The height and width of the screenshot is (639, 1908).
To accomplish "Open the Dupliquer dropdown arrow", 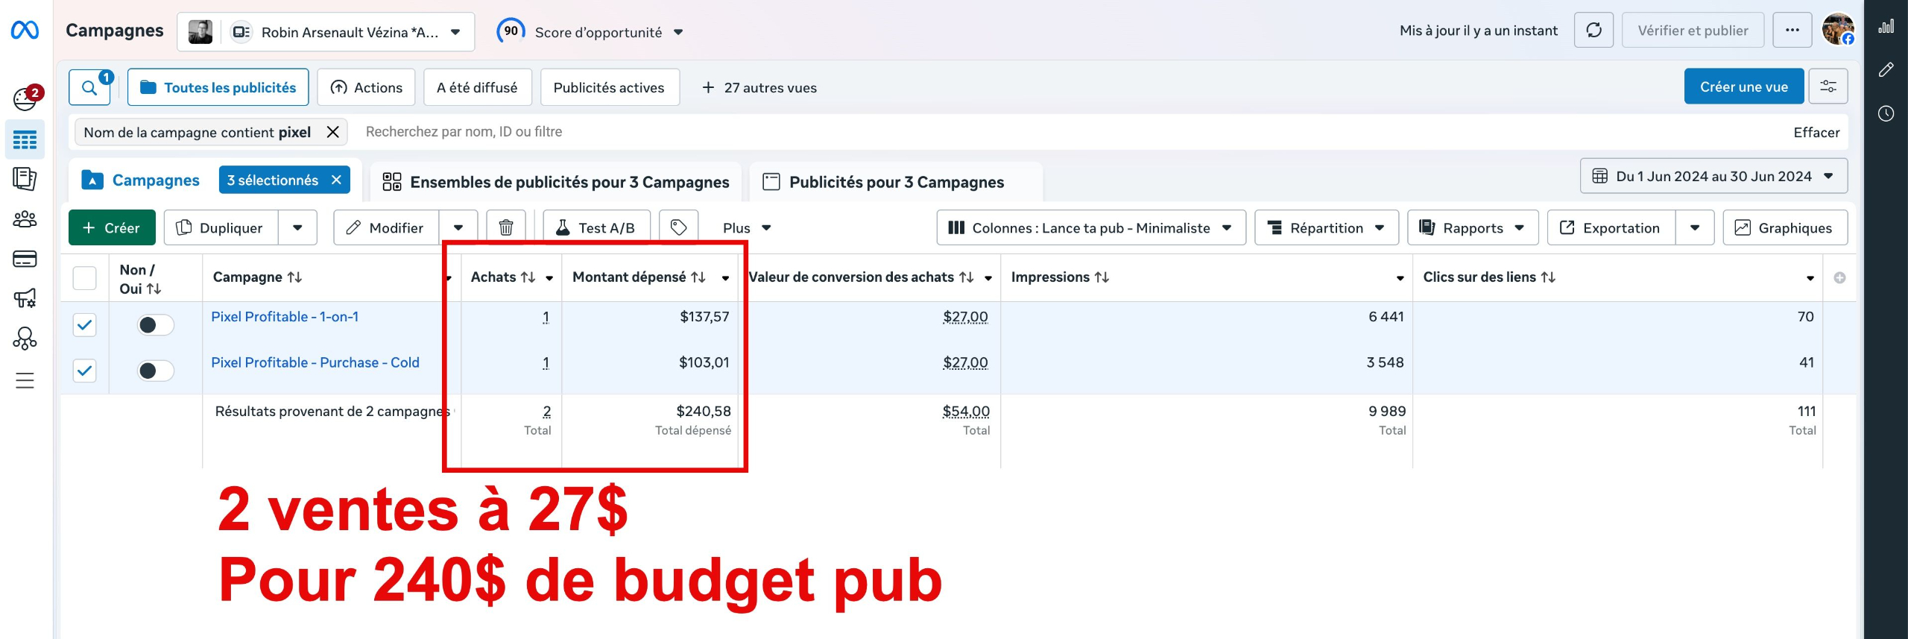I will [297, 227].
